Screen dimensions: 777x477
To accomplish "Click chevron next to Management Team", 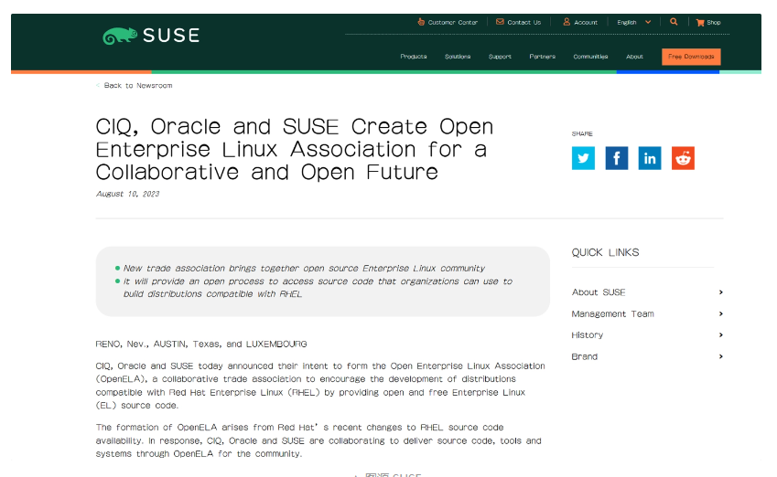I will [721, 313].
